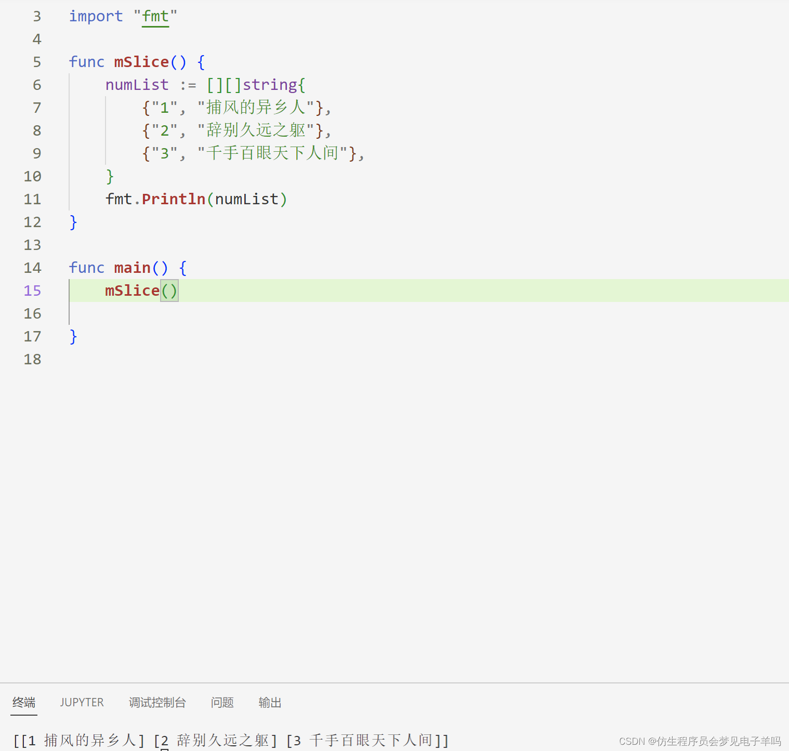Open the 输出 output tab

[270, 703]
